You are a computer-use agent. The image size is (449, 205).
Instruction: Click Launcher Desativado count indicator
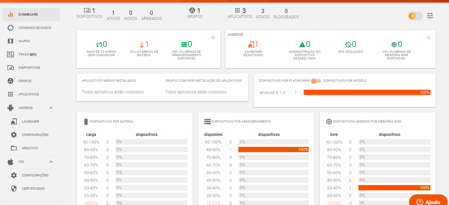coord(253,44)
